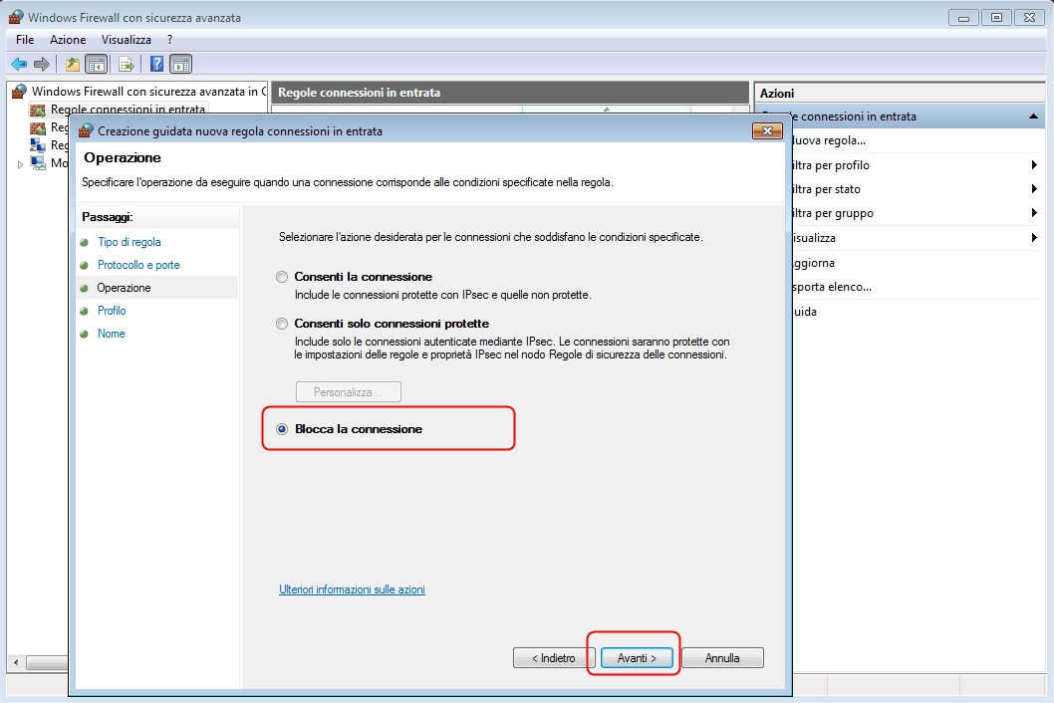Toggle the Action pane toolbar icon
The image size is (1054, 703).
181,65
